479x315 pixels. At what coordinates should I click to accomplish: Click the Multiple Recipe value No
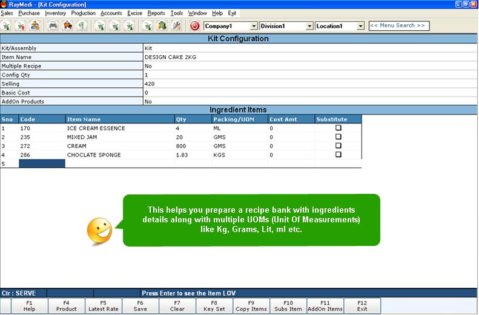(148, 66)
